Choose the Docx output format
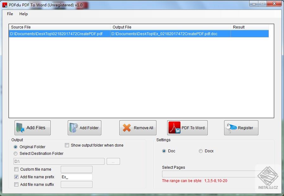This screenshot has height=196, width=284. (201, 151)
